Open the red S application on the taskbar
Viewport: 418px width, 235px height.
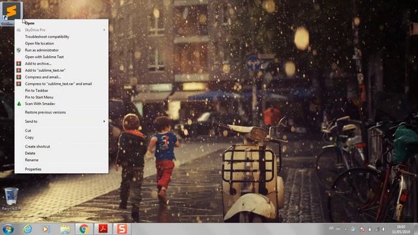pyautogui.click(x=122, y=229)
